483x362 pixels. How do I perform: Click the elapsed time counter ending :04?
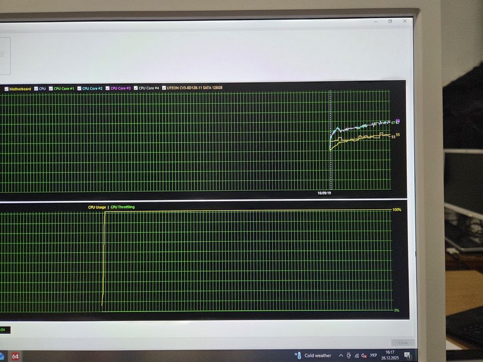(5, 330)
